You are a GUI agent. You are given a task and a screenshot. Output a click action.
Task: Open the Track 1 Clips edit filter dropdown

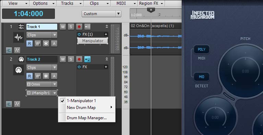click(x=42, y=35)
